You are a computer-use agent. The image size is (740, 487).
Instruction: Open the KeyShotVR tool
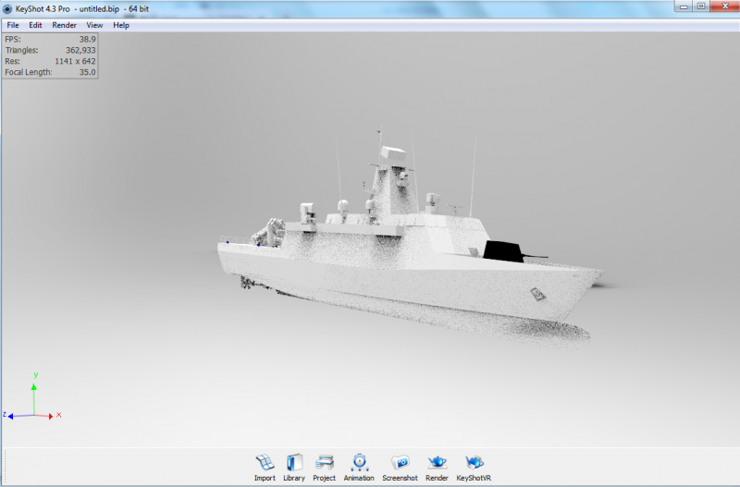click(x=474, y=468)
